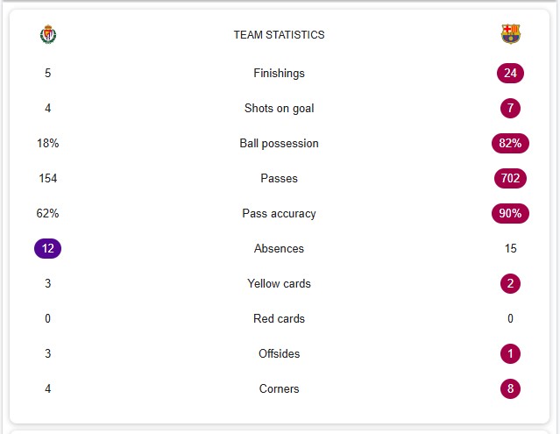Select the Ball possession label
Image resolution: width=560 pixels, height=434 pixels.
pyautogui.click(x=279, y=143)
